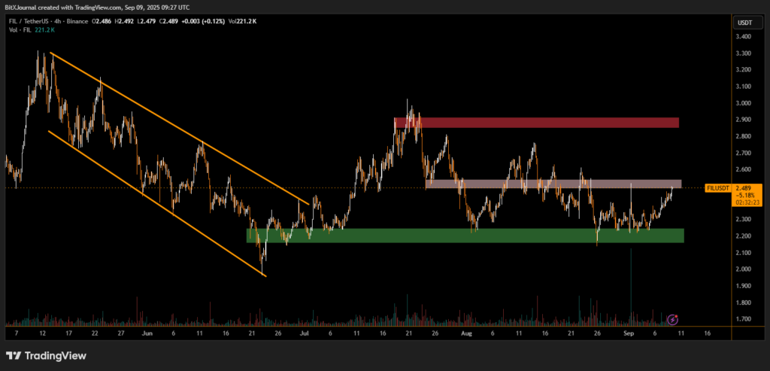Click the 221.2K volume value in teal
Image resolution: width=770 pixels, height=371 pixels.
tap(44, 32)
